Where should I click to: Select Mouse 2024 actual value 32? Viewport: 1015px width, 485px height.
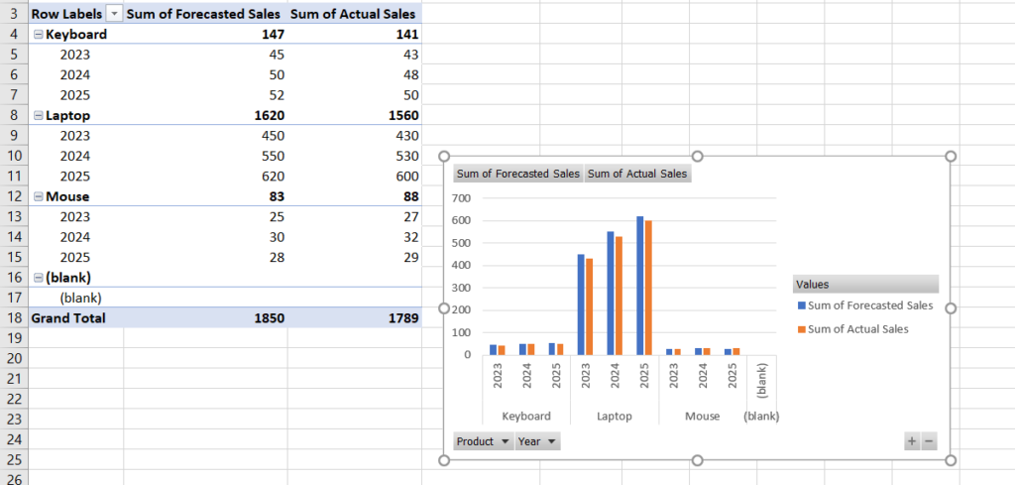pyautogui.click(x=355, y=237)
